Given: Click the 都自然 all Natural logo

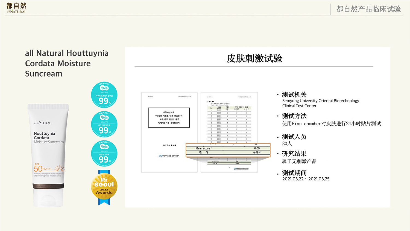Looking at the screenshot, I should 16,8.
